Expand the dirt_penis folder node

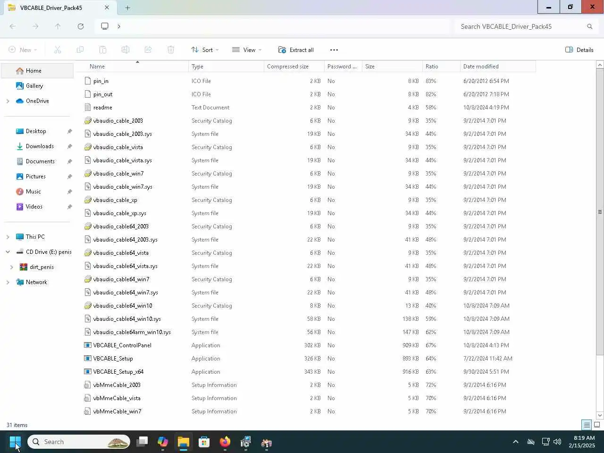point(11,267)
